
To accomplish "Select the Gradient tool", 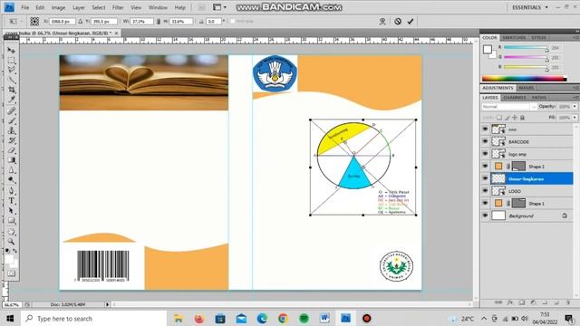I will point(12,160).
